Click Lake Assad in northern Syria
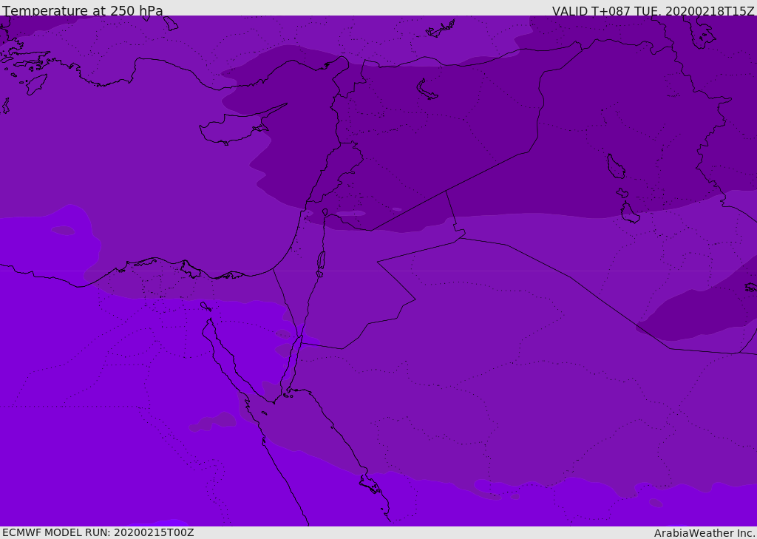The height and width of the screenshot is (539, 757). (427, 89)
